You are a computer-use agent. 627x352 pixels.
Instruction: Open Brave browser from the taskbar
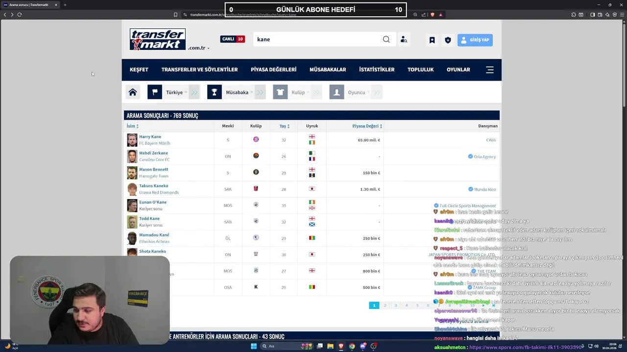341,346
